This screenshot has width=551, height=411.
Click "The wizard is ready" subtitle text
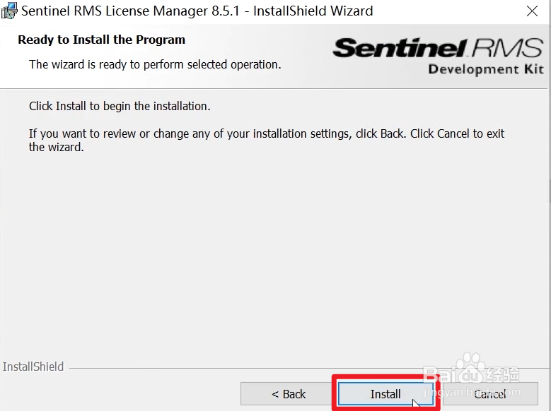coord(155,64)
